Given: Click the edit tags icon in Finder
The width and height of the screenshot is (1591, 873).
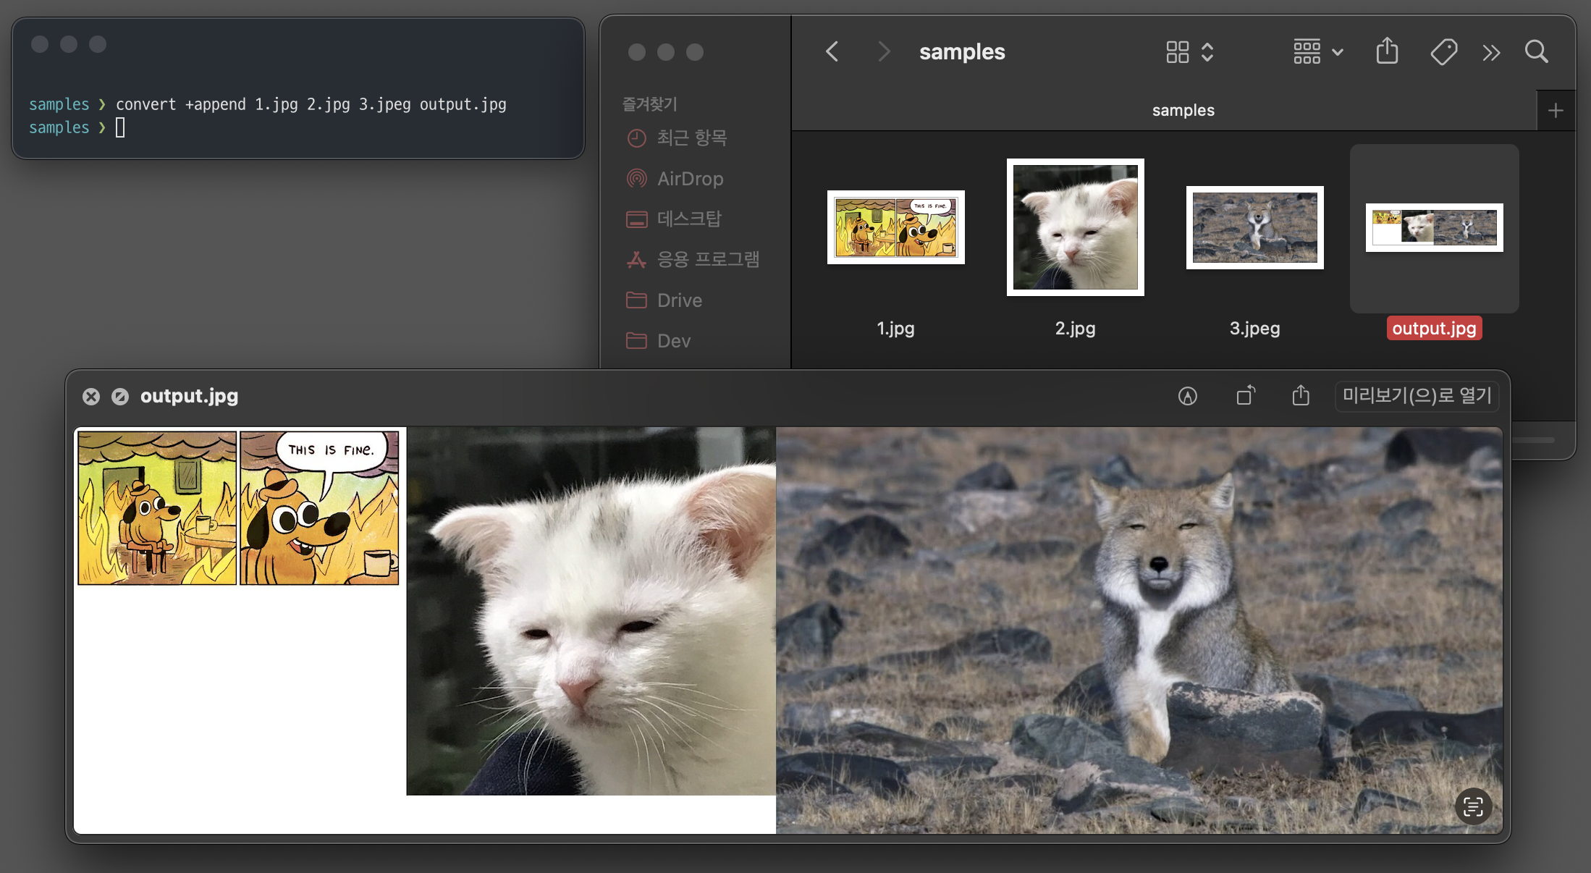Looking at the screenshot, I should (1443, 52).
